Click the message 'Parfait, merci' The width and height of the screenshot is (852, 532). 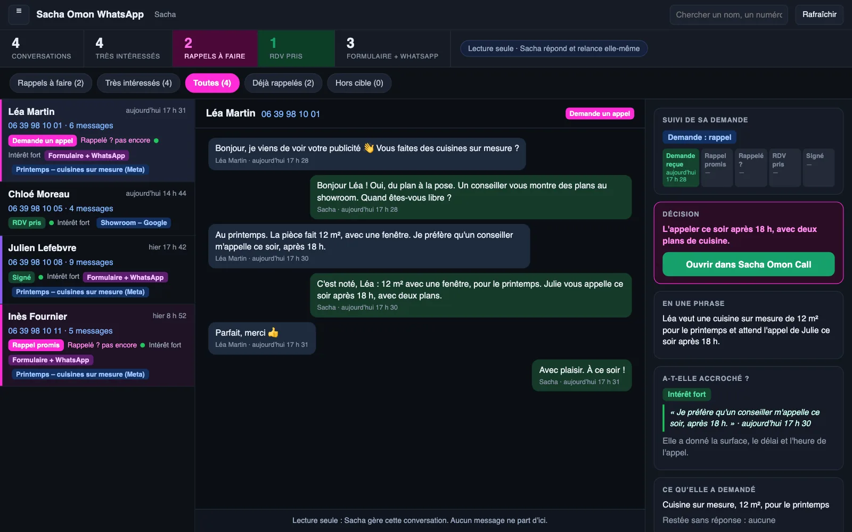[x=262, y=338]
